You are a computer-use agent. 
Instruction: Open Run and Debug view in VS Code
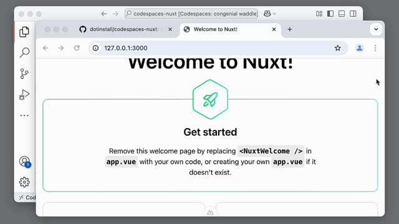pos(24,95)
